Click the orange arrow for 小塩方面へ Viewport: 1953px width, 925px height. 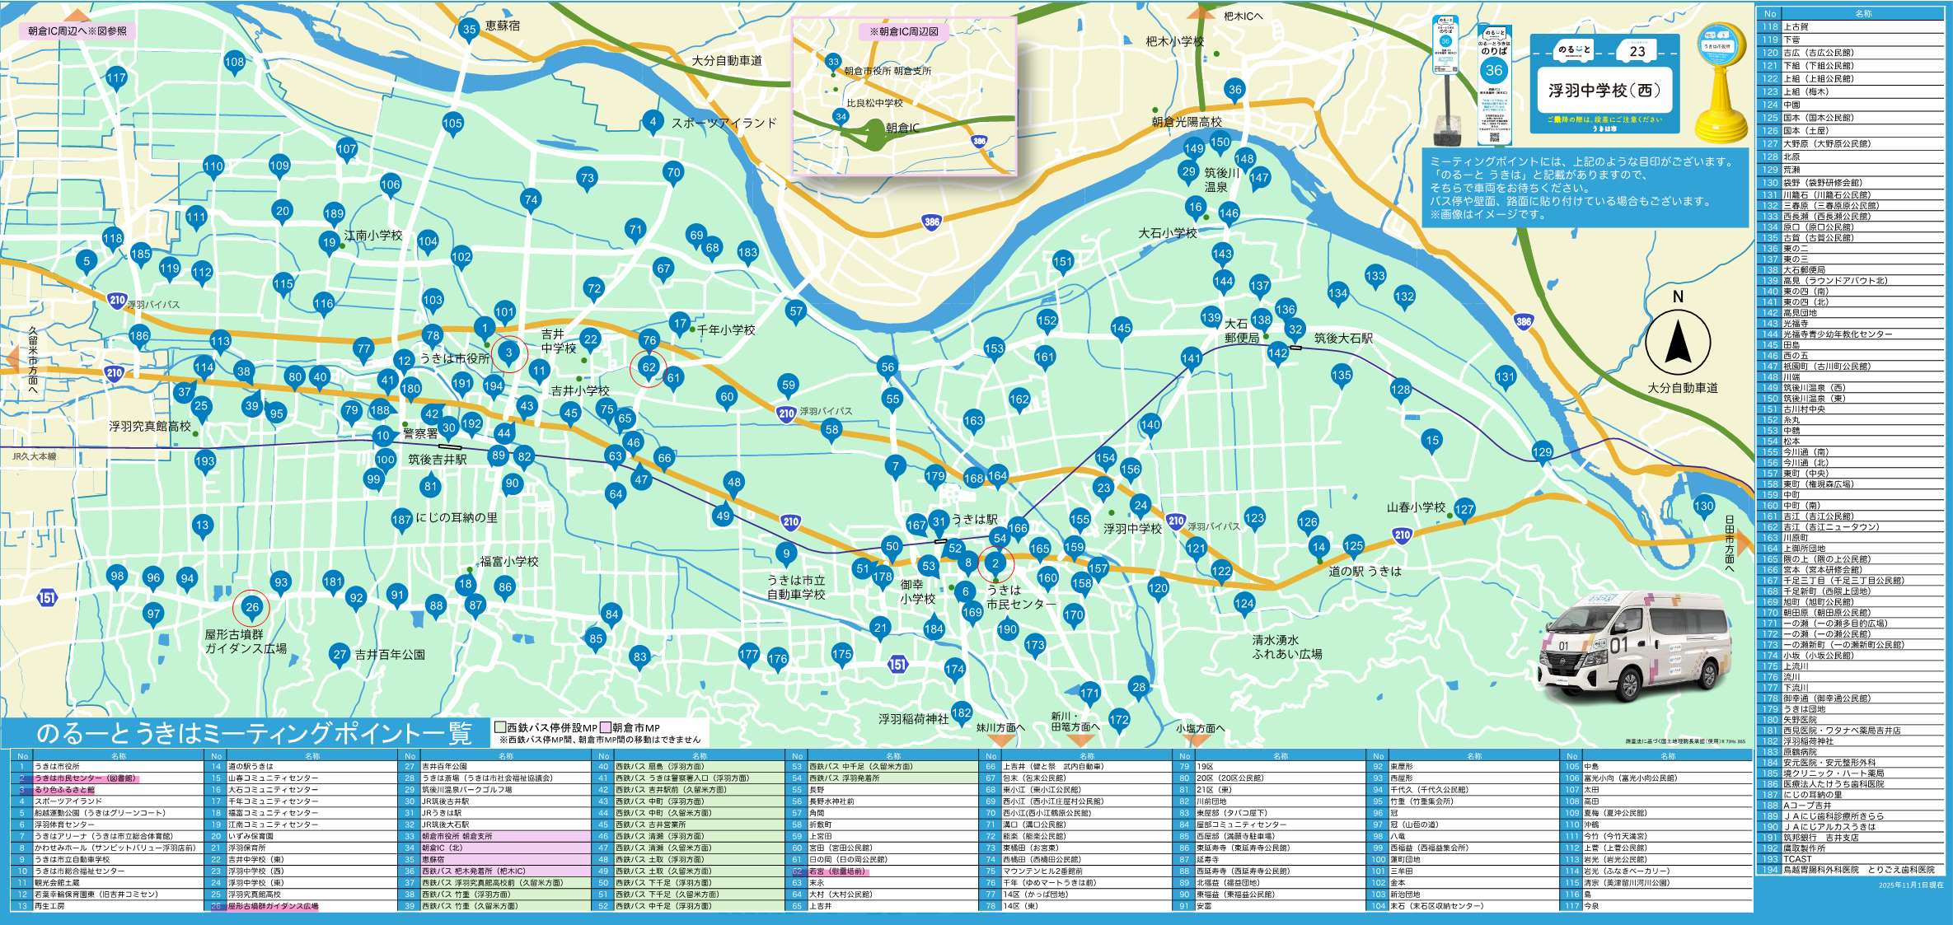coord(1197,740)
